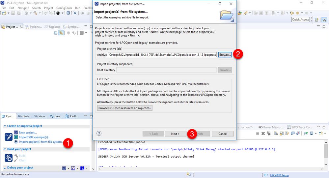This screenshot has width=329, height=178.
Task: Switch to the Power Measurement tab
Action: coord(271,127)
